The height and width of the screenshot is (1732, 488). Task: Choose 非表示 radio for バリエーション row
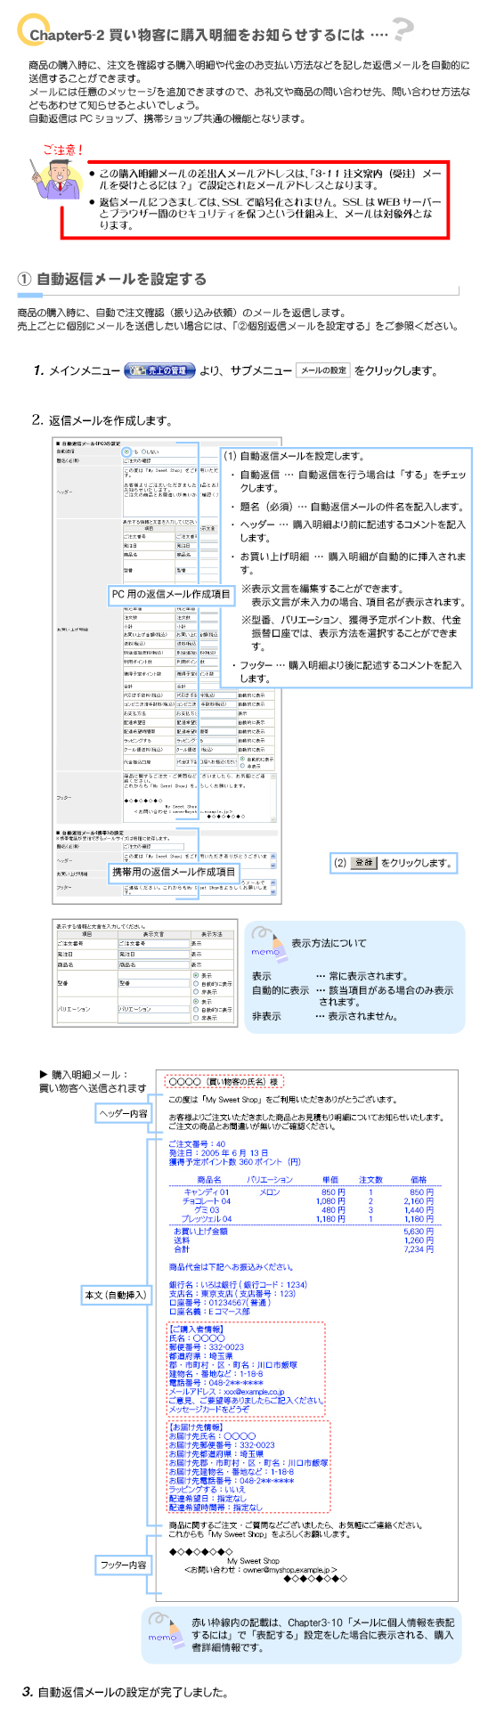(196, 1018)
